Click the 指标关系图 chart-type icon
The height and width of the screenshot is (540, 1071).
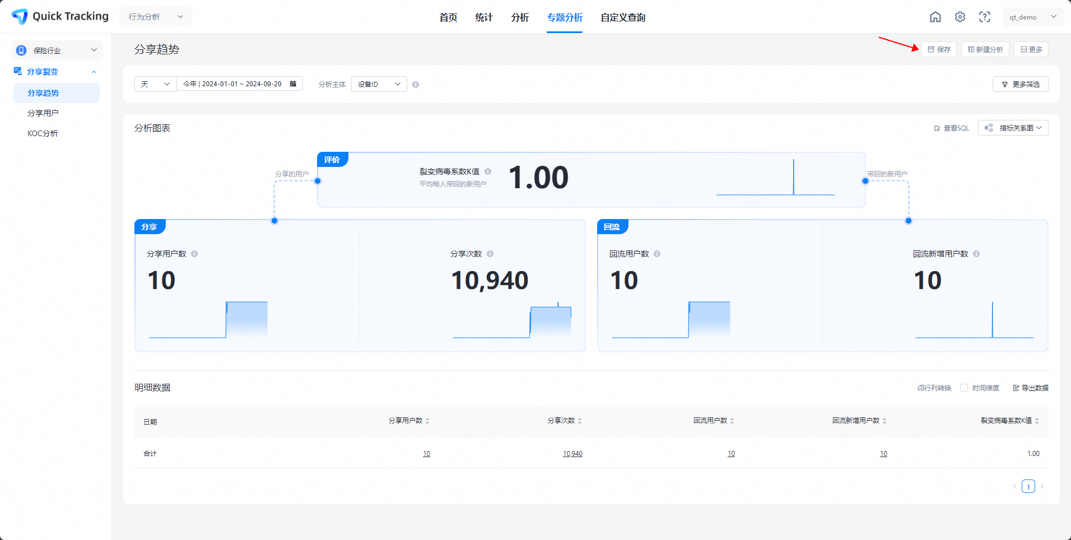point(989,128)
